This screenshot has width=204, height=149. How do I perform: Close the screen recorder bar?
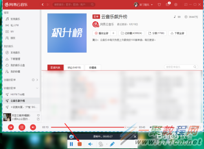[x=135, y=137]
